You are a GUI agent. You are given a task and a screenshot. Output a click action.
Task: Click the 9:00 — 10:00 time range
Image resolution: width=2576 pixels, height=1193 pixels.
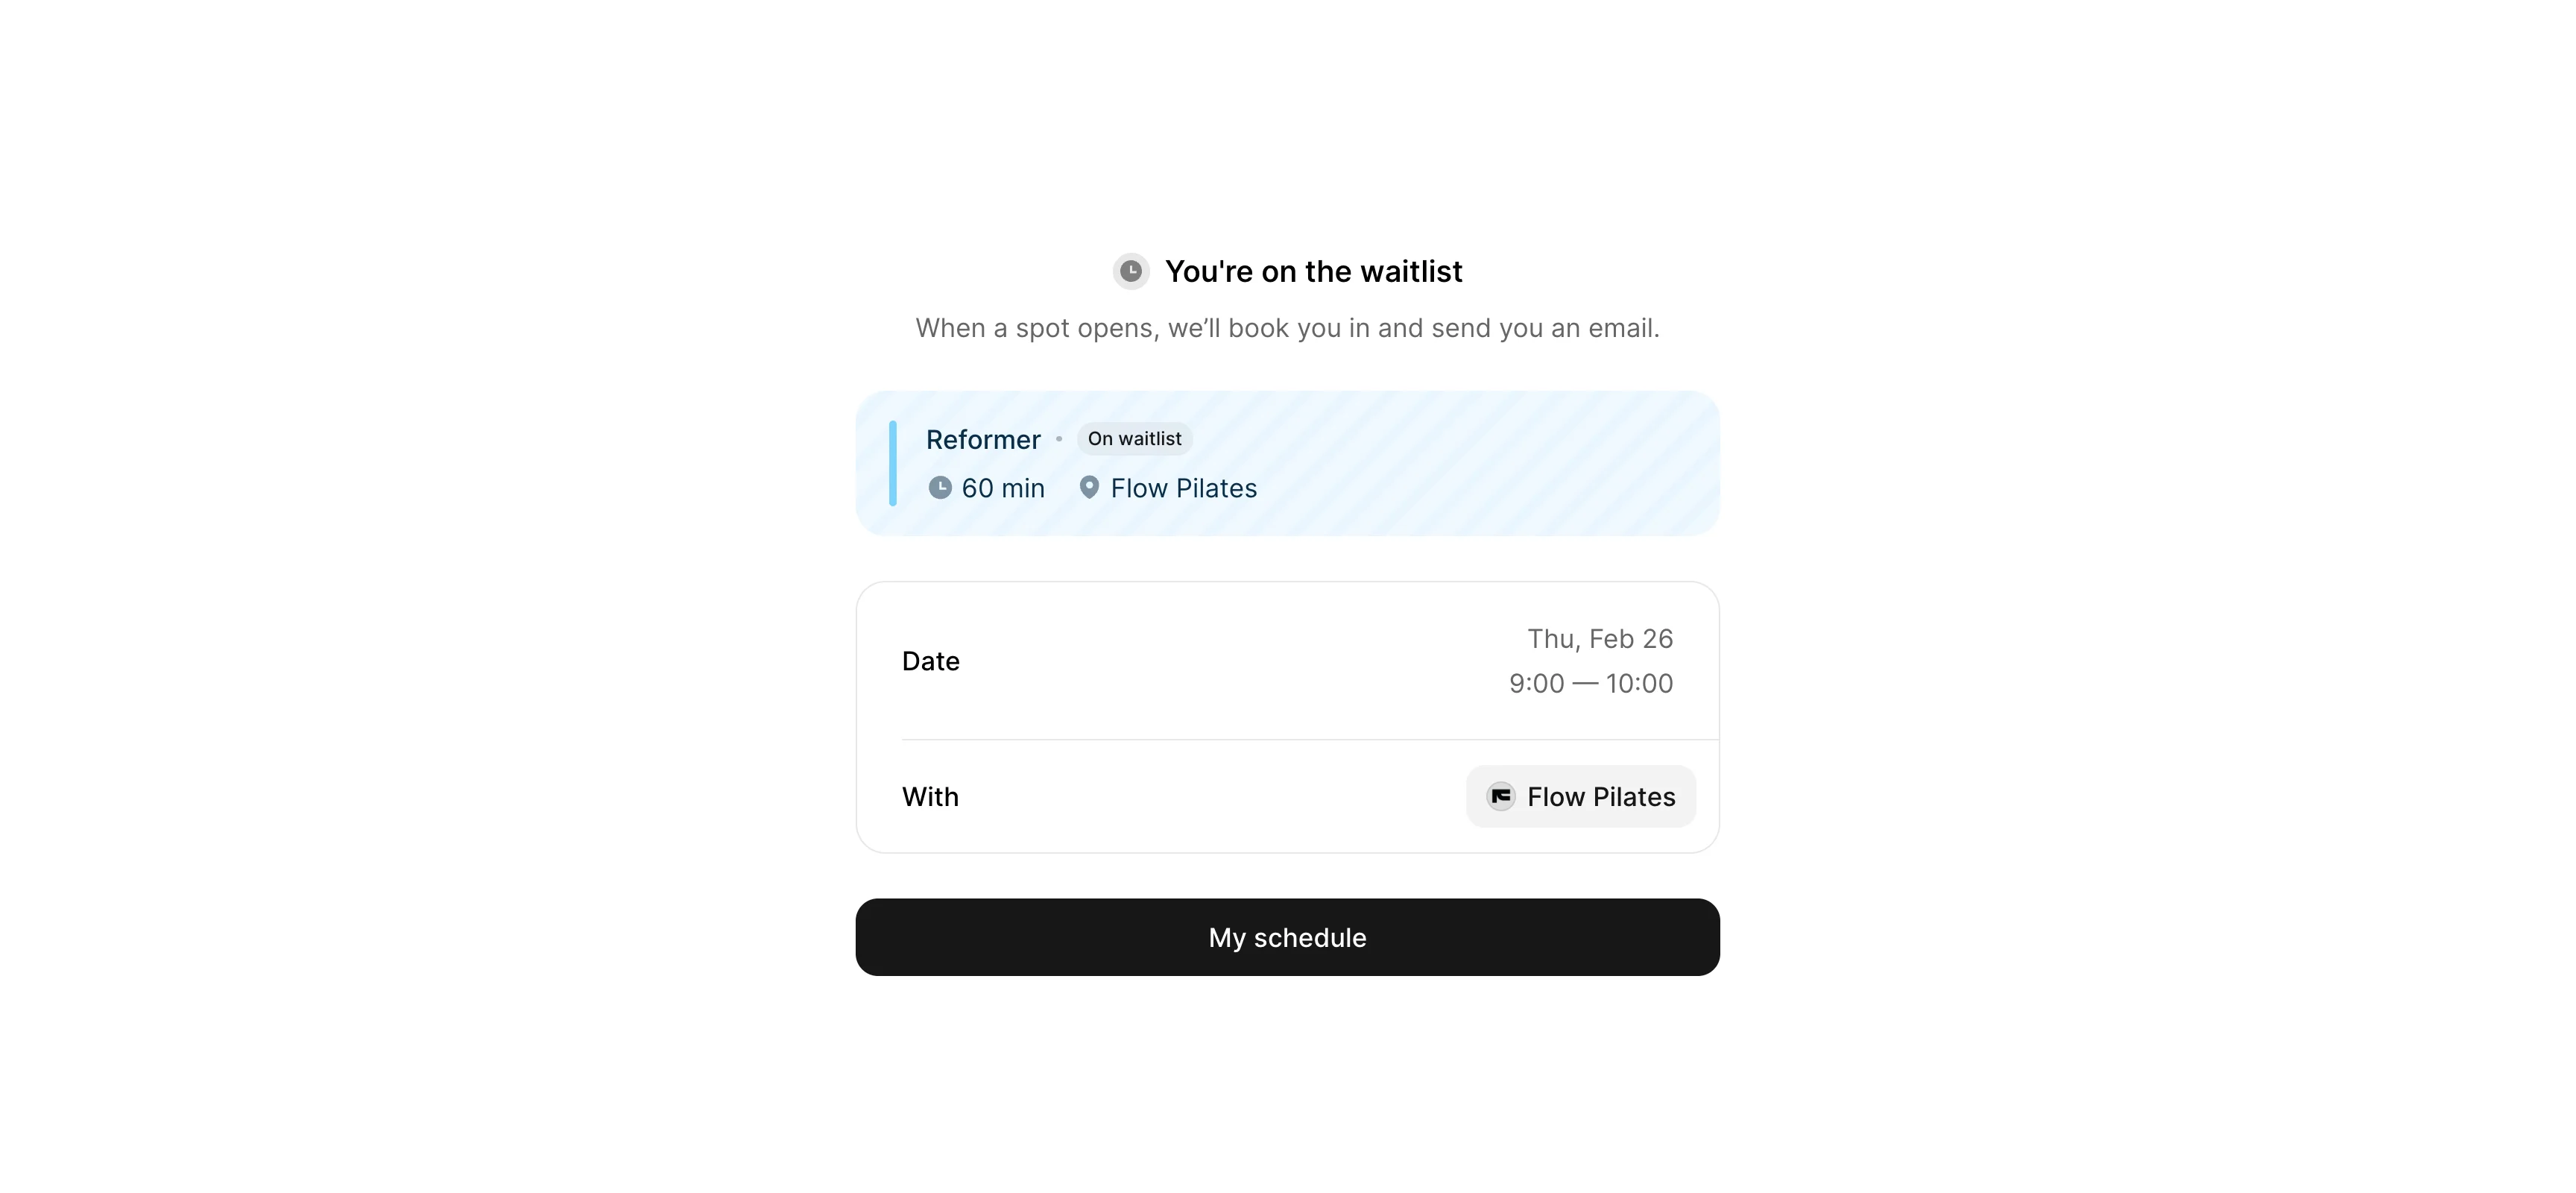[x=1590, y=683]
